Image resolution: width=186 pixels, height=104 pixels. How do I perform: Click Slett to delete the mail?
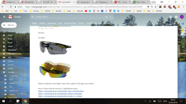[60, 23]
